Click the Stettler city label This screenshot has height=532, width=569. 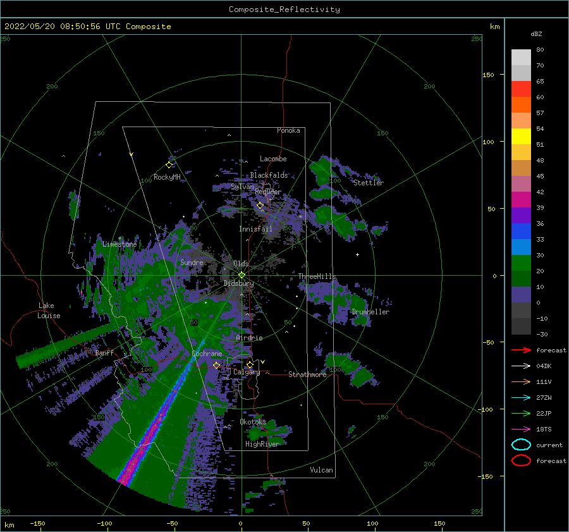click(369, 183)
